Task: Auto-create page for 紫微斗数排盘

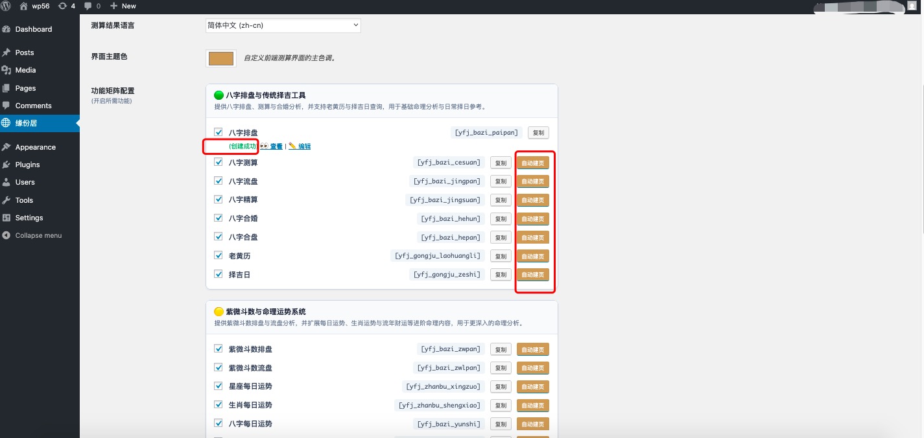Action: pos(533,349)
